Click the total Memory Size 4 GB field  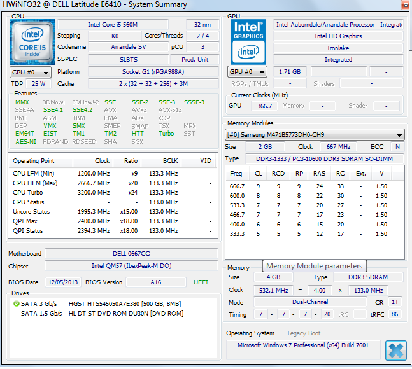coord(273,277)
